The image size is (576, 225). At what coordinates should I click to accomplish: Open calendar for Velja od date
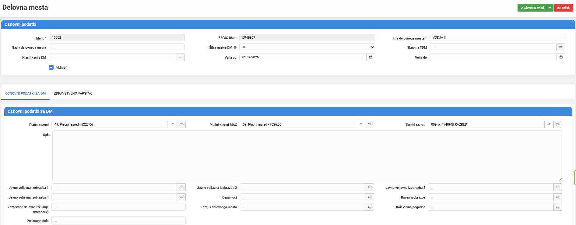(371, 57)
